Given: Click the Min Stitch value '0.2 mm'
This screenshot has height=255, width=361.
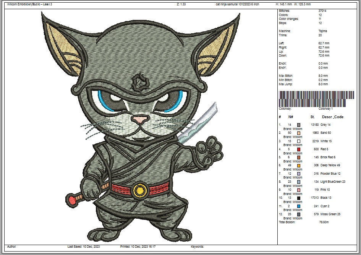Looking at the screenshot, I should (x=323, y=80).
